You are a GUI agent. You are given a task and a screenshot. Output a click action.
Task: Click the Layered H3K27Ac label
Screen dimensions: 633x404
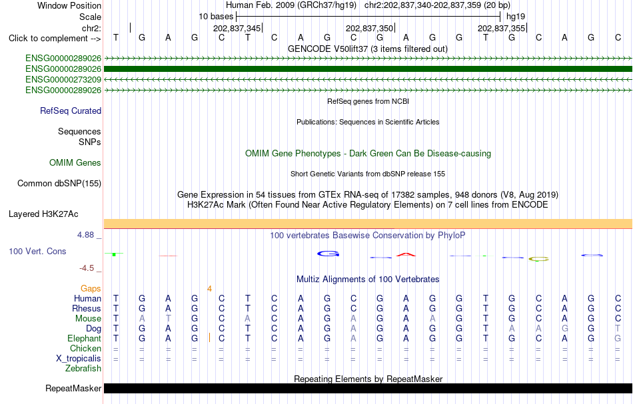click(43, 214)
